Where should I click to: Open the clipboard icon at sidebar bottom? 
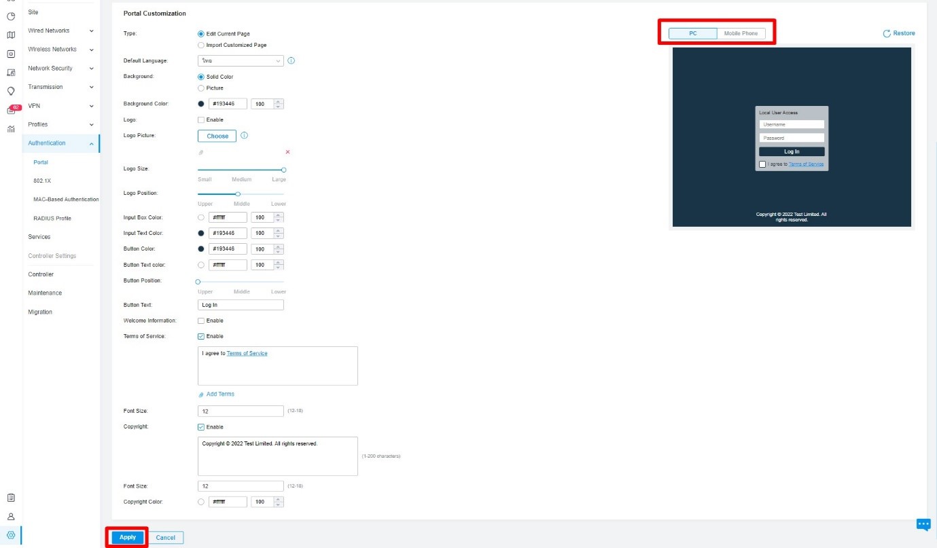(x=11, y=498)
